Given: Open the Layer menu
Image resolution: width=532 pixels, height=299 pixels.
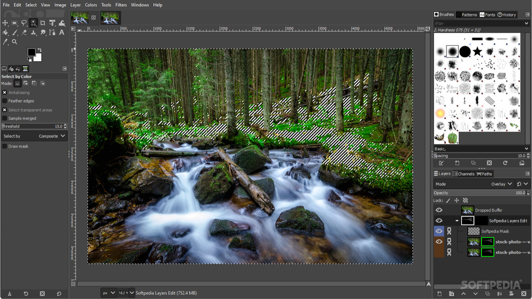Looking at the screenshot, I should point(76,5).
